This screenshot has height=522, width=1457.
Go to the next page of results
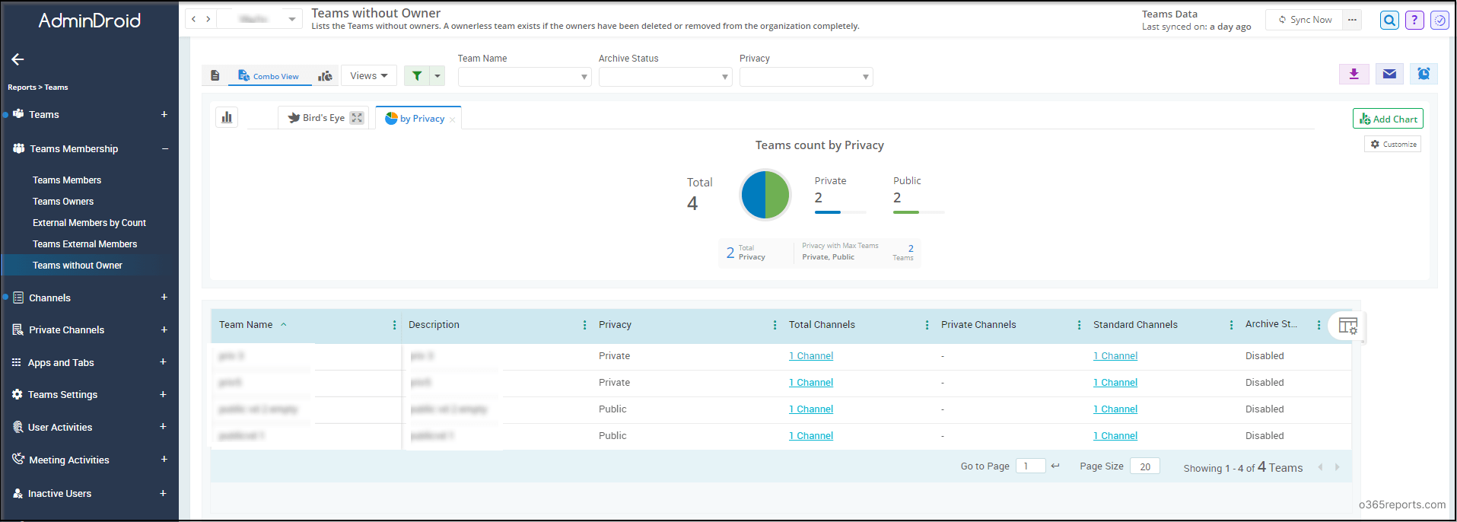point(1337,467)
